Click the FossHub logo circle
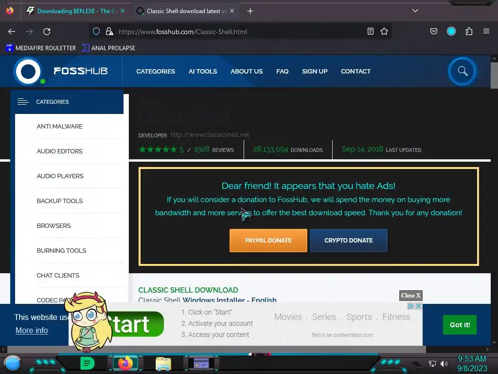 [x=28, y=71]
